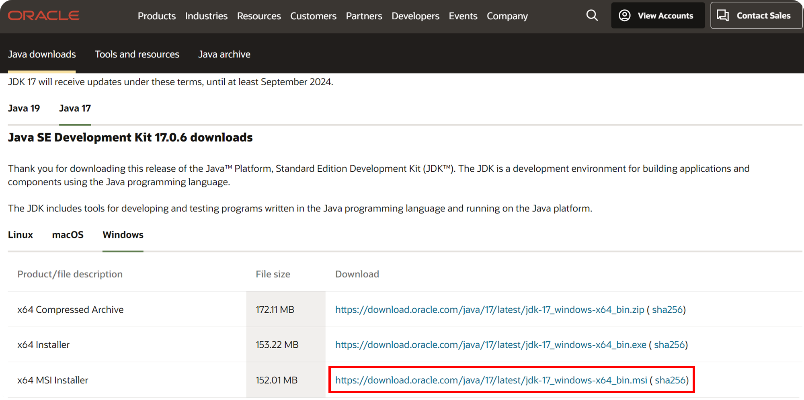Click the '153.22 MB' file size
Screen dimensions: 804x400
tap(277, 345)
